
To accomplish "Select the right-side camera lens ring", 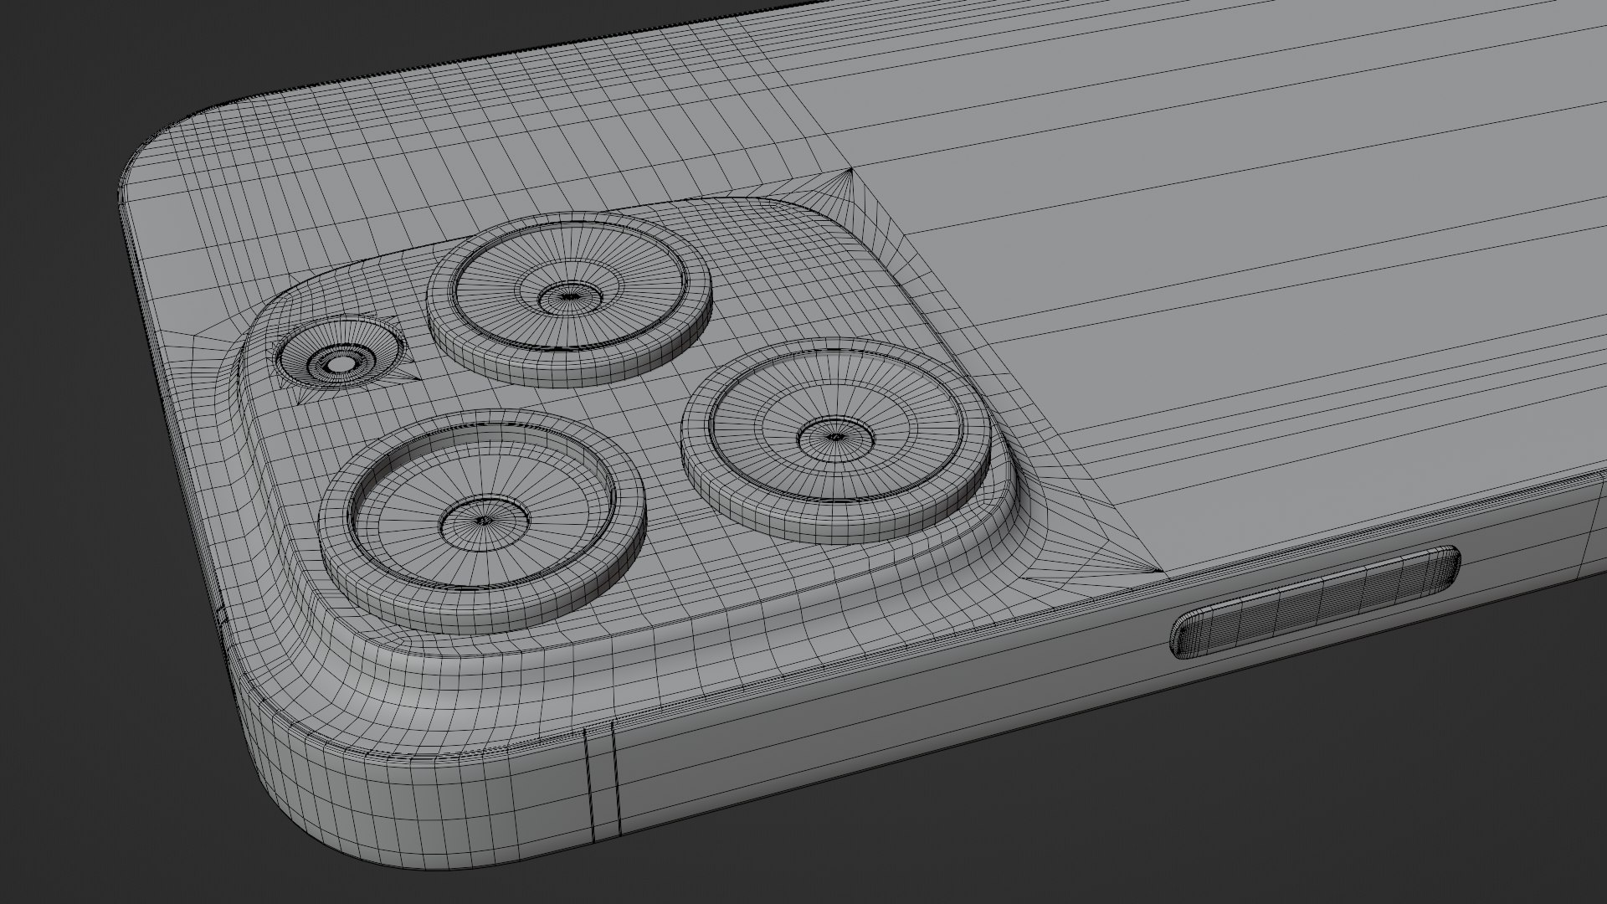I will point(836,440).
